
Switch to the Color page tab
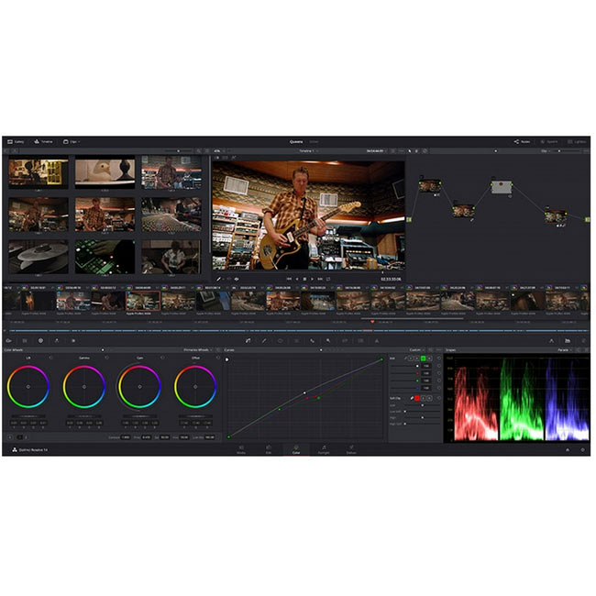click(x=295, y=450)
